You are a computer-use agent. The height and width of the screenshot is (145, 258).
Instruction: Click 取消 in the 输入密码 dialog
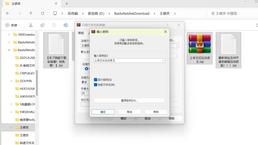pyautogui.click(x=130, y=112)
